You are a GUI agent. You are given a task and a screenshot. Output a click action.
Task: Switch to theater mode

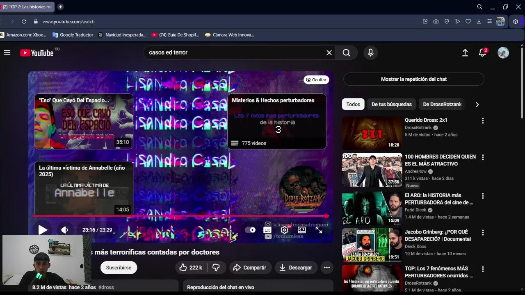[x=301, y=230]
